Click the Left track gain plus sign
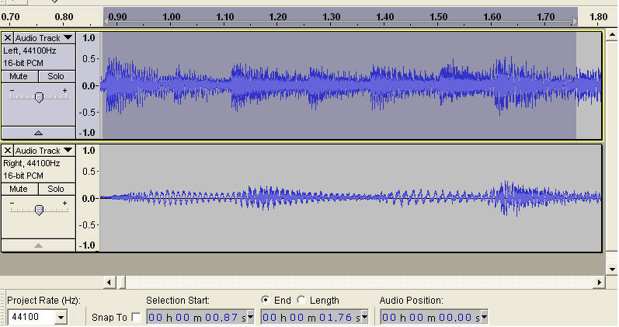Screen dimensions: 619x327 point(64,90)
